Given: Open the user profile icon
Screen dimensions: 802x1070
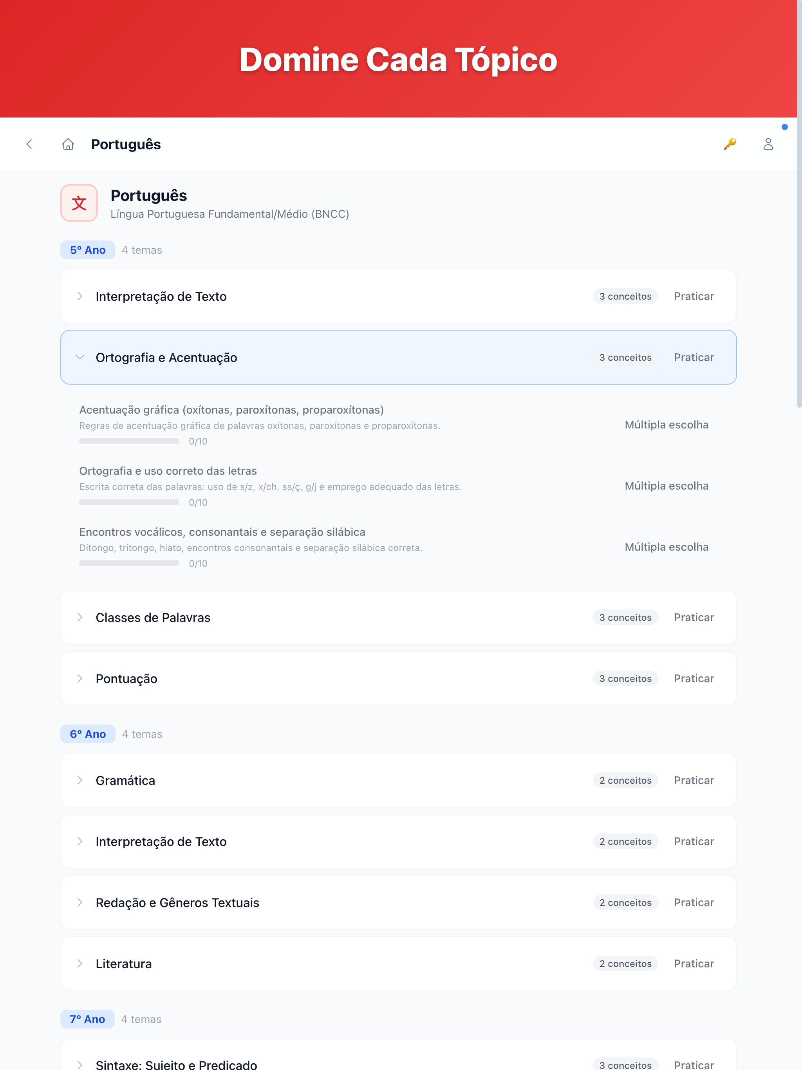Looking at the screenshot, I should coord(768,144).
